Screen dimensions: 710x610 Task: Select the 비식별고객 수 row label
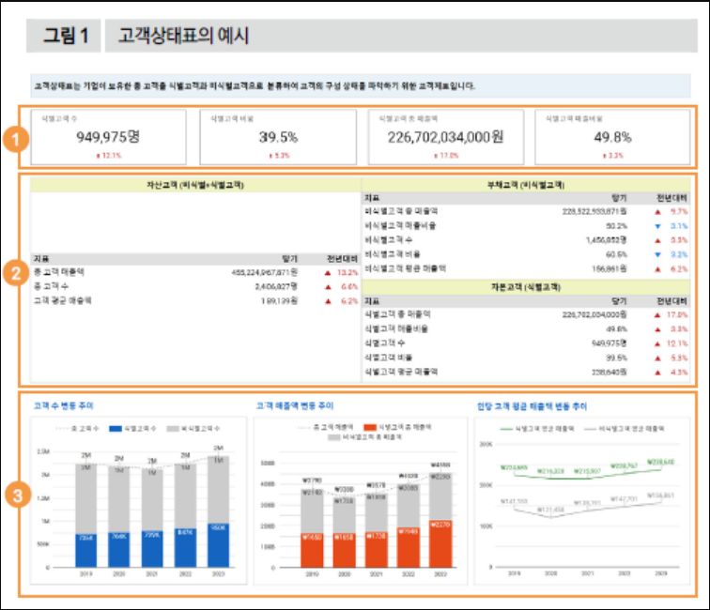point(389,240)
